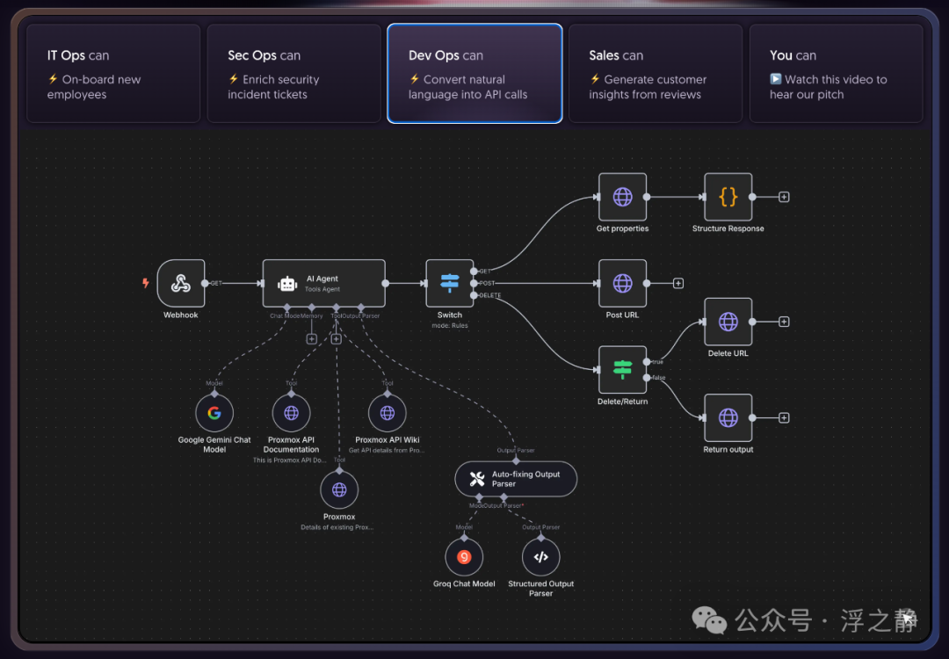
Task: Add Tool sub-node under AI Agent
Action: click(336, 339)
